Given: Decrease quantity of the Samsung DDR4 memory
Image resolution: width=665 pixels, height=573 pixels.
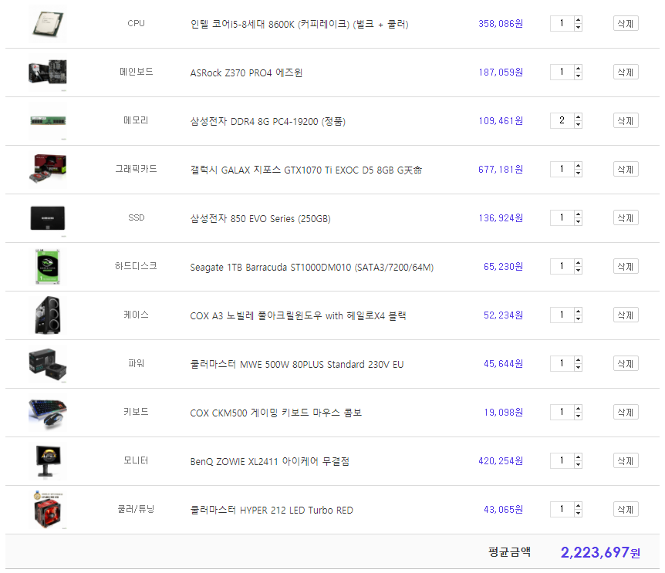Looking at the screenshot, I should (578, 125).
